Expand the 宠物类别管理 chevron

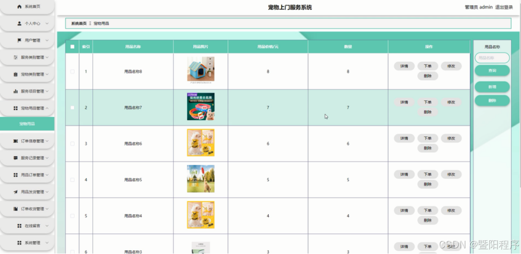[x=47, y=74]
